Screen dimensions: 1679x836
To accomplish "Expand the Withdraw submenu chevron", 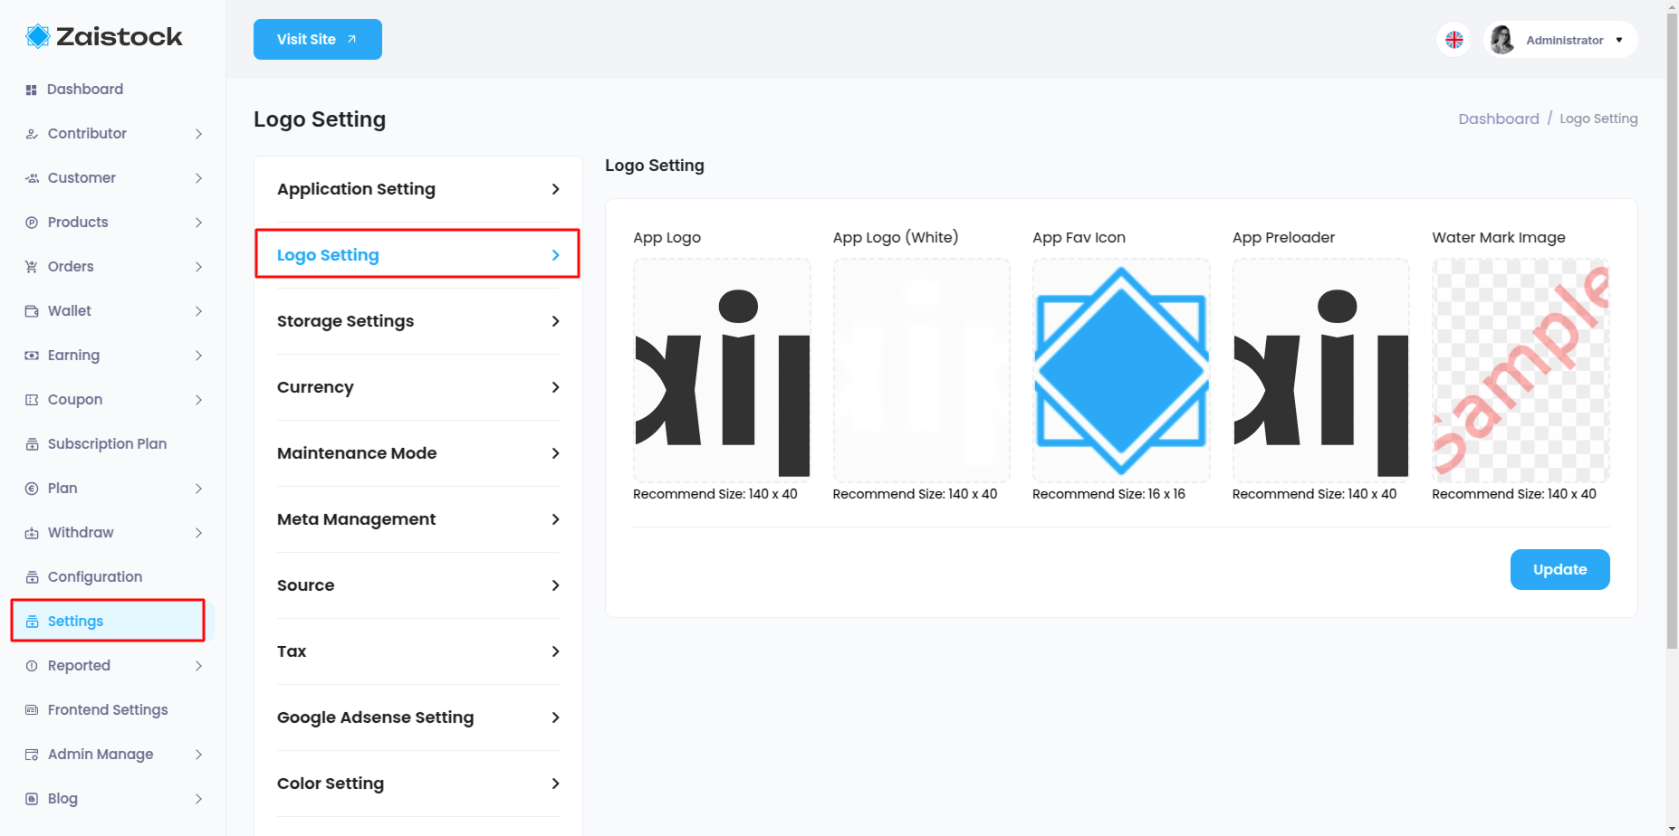I will point(198,533).
